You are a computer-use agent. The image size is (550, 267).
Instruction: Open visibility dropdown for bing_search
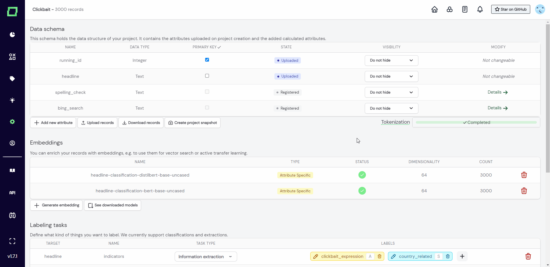click(391, 108)
